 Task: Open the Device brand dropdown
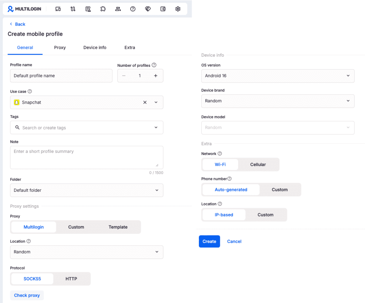click(278, 101)
